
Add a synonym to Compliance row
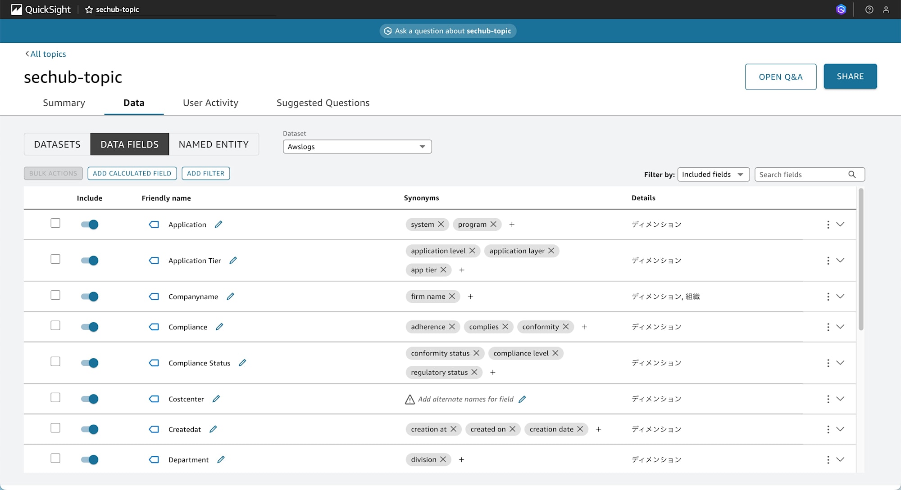[584, 327]
